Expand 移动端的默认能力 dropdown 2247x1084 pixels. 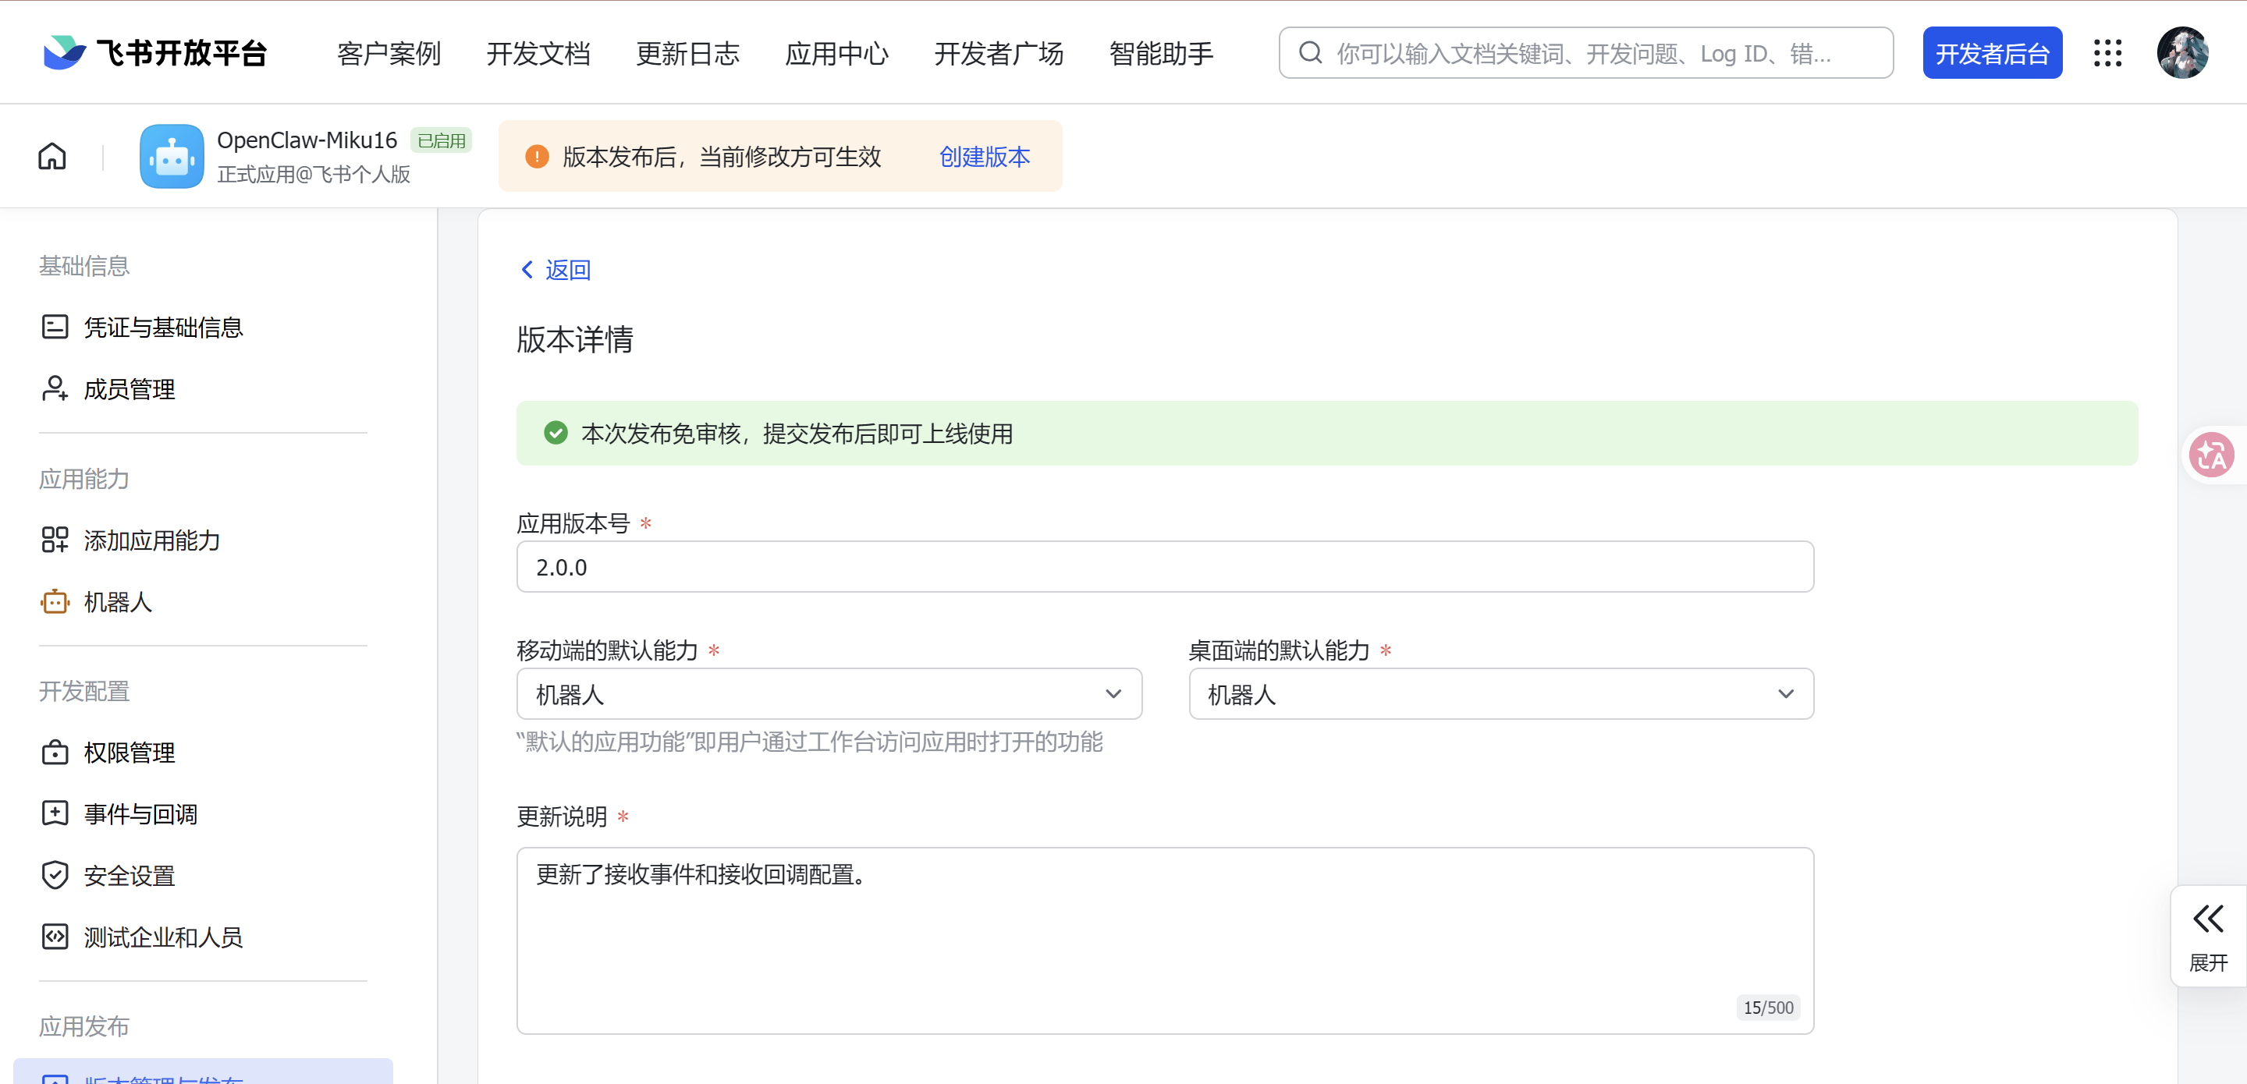coord(829,694)
